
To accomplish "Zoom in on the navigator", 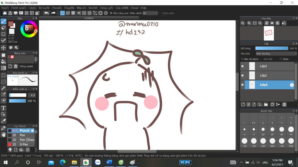I will click(249, 23).
